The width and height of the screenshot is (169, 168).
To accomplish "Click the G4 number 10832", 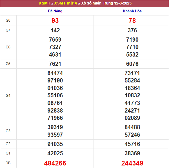I will pos(132,95).
